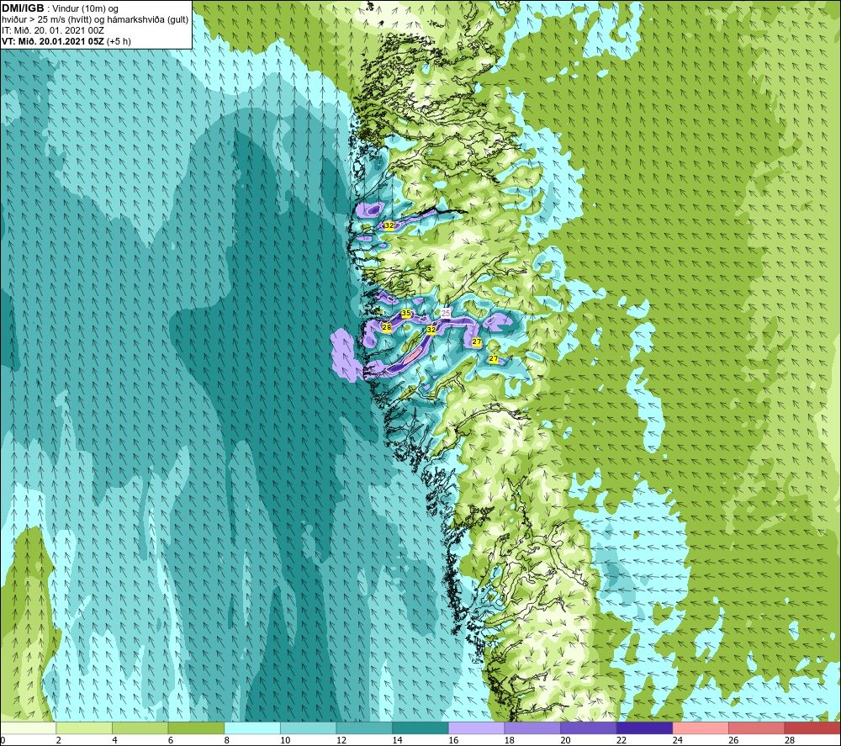Click the '(+5 h)' forecast offset text
The width and height of the screenshot is (841, 746).
(x=119, y=41)
